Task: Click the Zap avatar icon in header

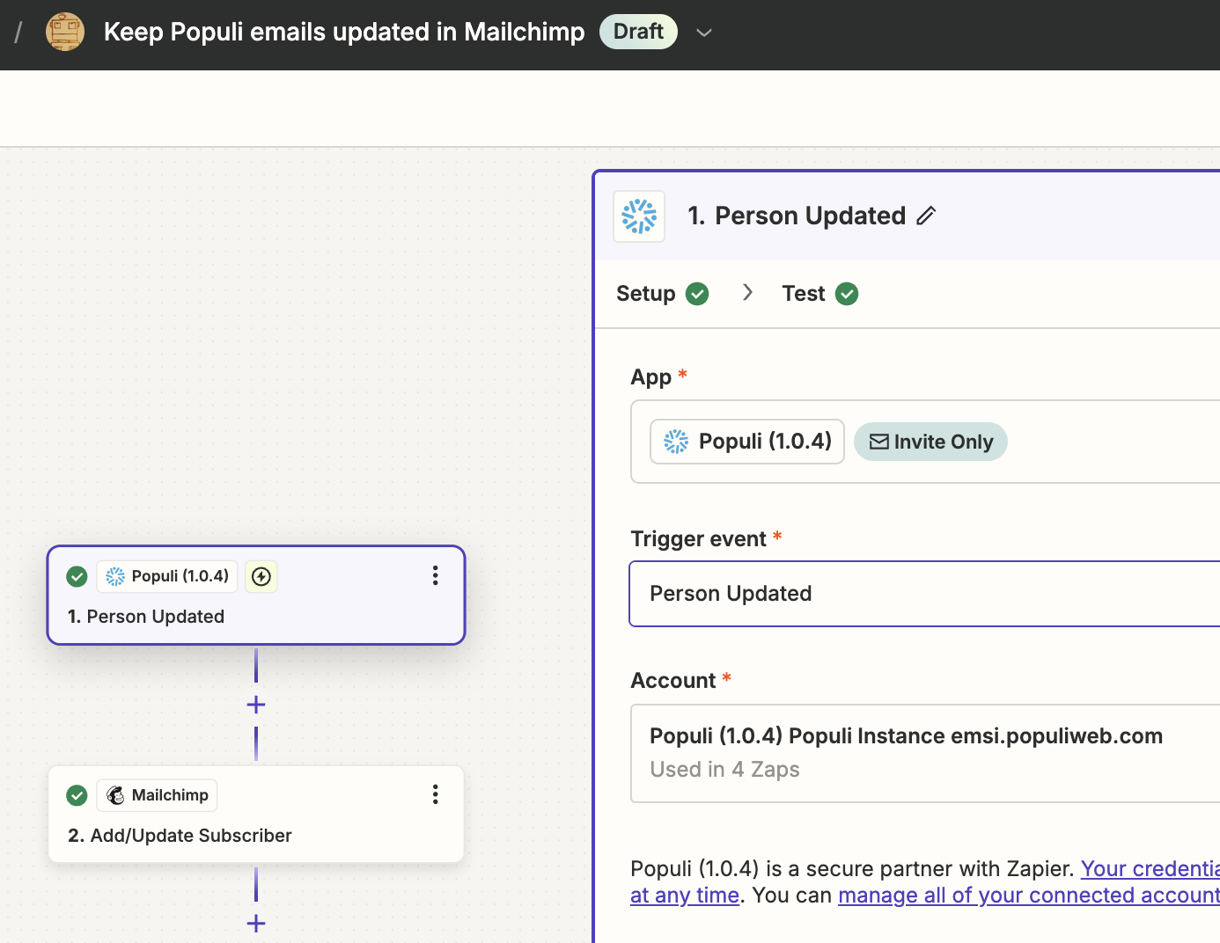Action: pyautogui.click(x=65, y=32)
